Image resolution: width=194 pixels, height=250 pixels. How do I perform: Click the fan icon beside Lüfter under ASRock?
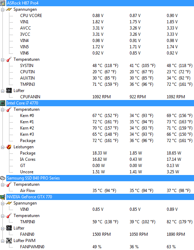pyautogui.click(x=9, y=91)
